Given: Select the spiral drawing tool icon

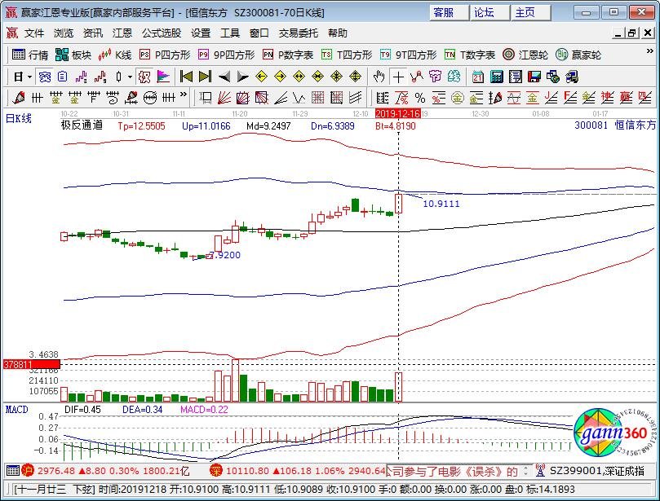Looking at the screenshot, I should pos(113,98).
